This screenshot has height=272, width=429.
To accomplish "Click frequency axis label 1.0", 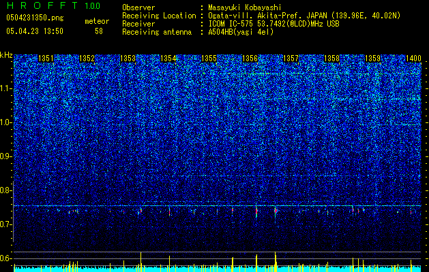I will 6,122.
